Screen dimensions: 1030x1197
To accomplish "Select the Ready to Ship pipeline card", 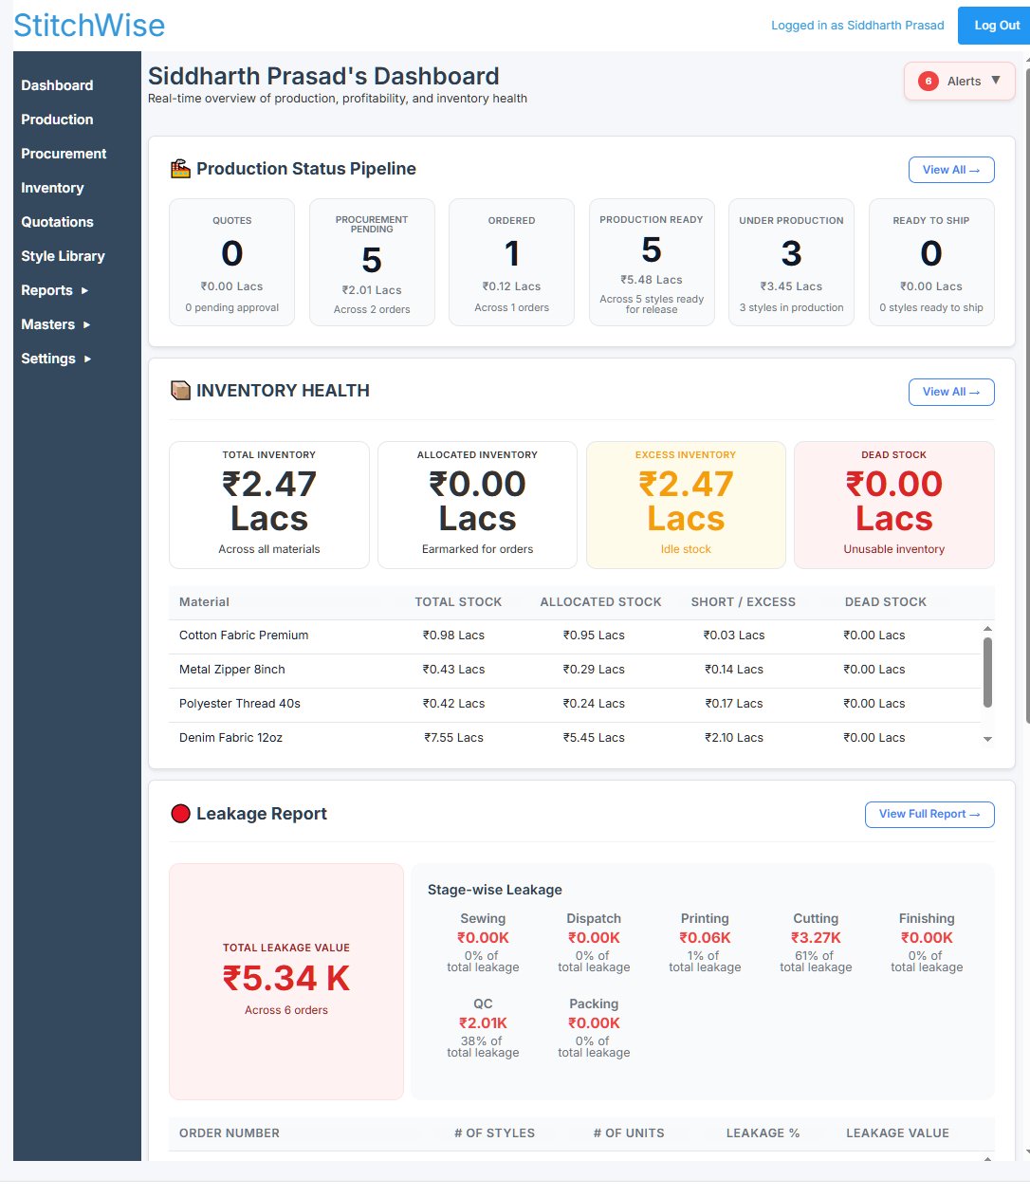I will point(931,262).
